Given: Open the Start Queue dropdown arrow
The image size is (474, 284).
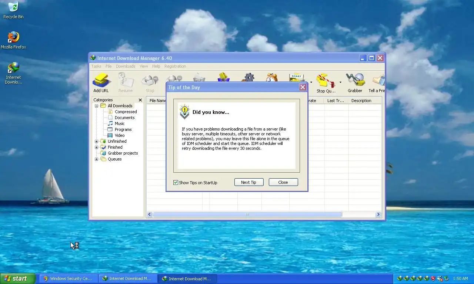Looking at the screenshot, I should pyautogui.click(x=311, y=82).
